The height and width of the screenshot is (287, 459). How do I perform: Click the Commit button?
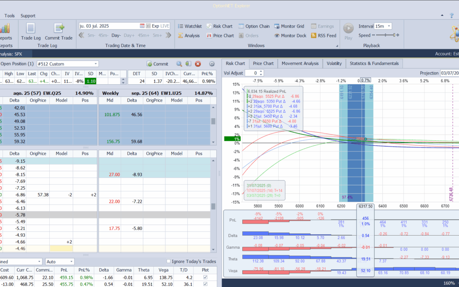pyautogui.click(x=158, y=64)
